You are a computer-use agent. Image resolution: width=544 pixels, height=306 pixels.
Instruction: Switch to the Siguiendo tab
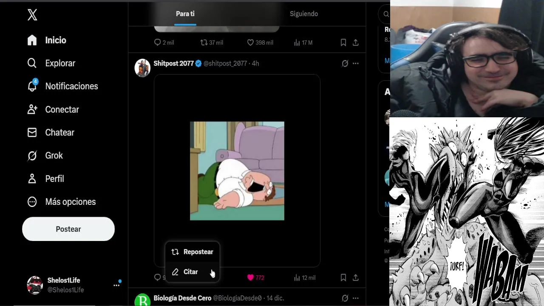[x=304, y=14]
